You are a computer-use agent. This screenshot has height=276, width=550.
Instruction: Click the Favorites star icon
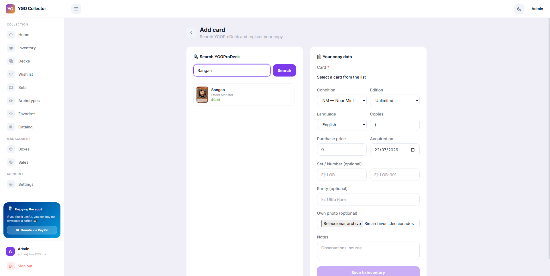pos(11,114)
